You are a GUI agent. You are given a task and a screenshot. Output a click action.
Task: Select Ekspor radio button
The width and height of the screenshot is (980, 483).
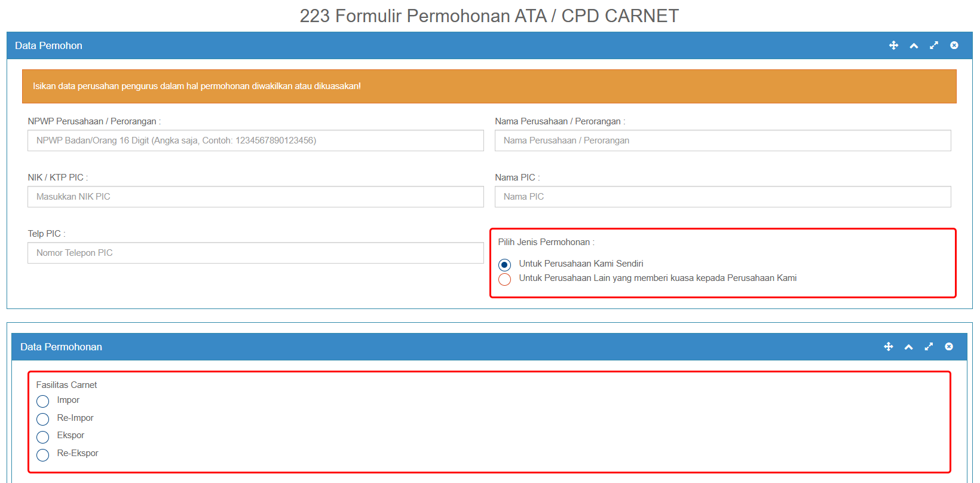tap(43, 437)
